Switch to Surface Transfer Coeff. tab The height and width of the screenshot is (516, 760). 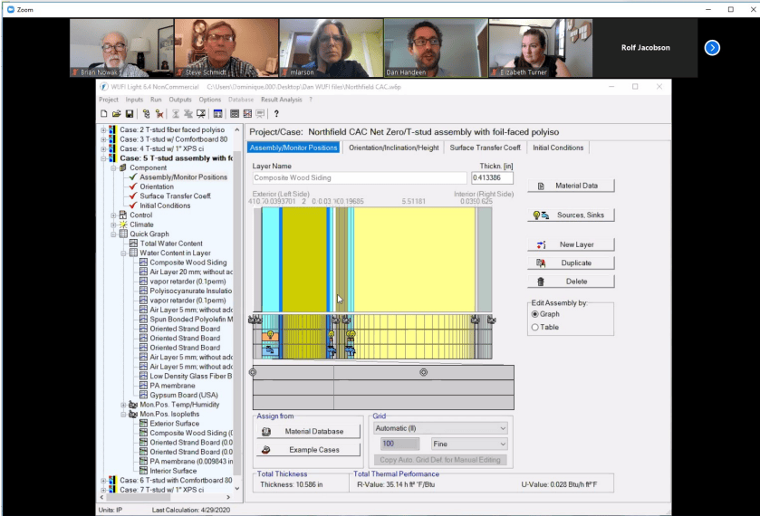click(486, 148)
